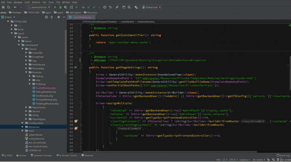The image size is (291, 162).
Task: Collapse the TYPO3.CMS tree root
Action: point(8,22)
